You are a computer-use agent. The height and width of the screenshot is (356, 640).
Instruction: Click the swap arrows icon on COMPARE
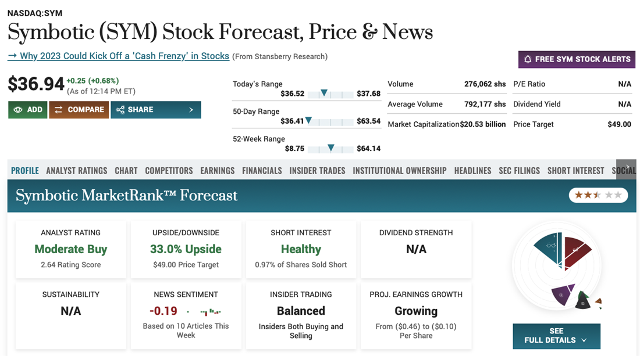[x=58, y=110]
